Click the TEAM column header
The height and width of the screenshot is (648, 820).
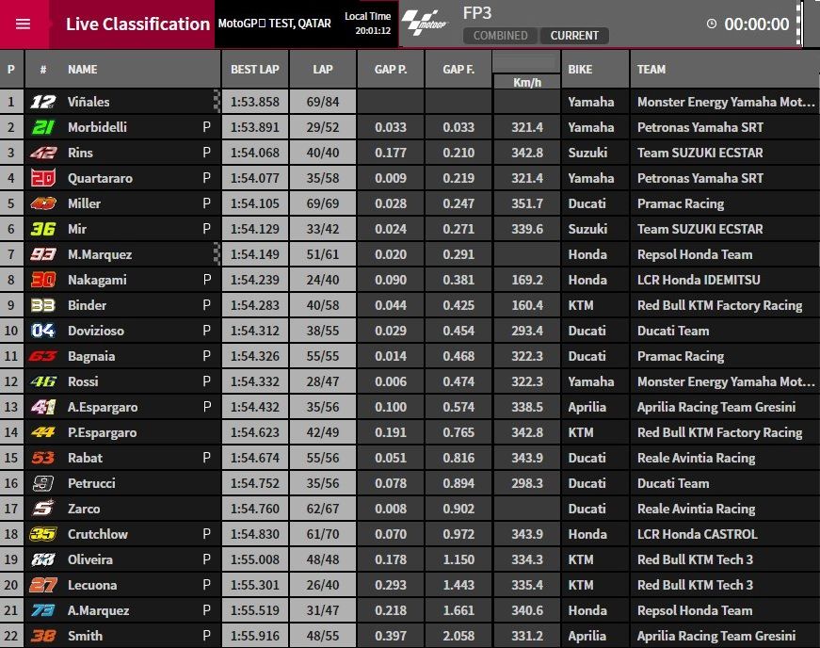tap(651, 69)
